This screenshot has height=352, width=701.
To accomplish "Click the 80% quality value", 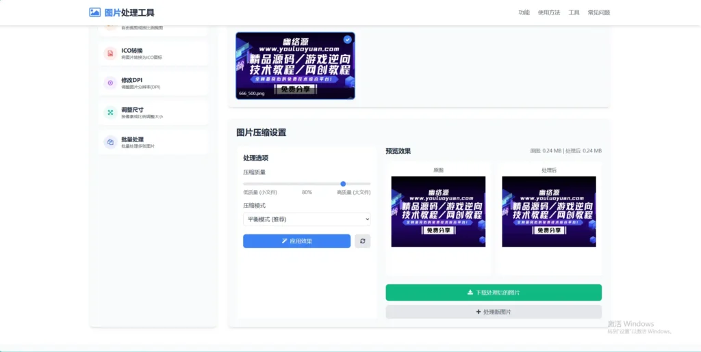I will [307, 192].
